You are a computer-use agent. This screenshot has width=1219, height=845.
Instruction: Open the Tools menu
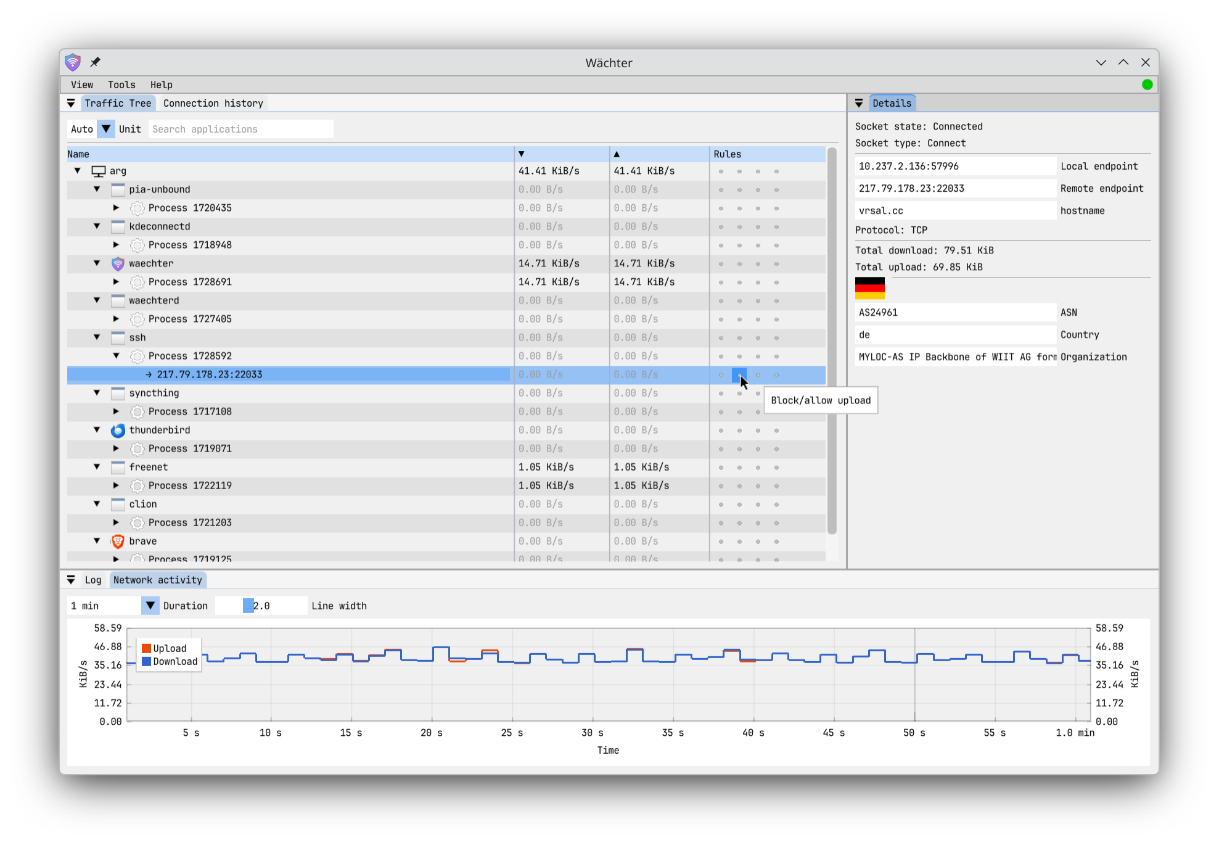tap(121, 85)
